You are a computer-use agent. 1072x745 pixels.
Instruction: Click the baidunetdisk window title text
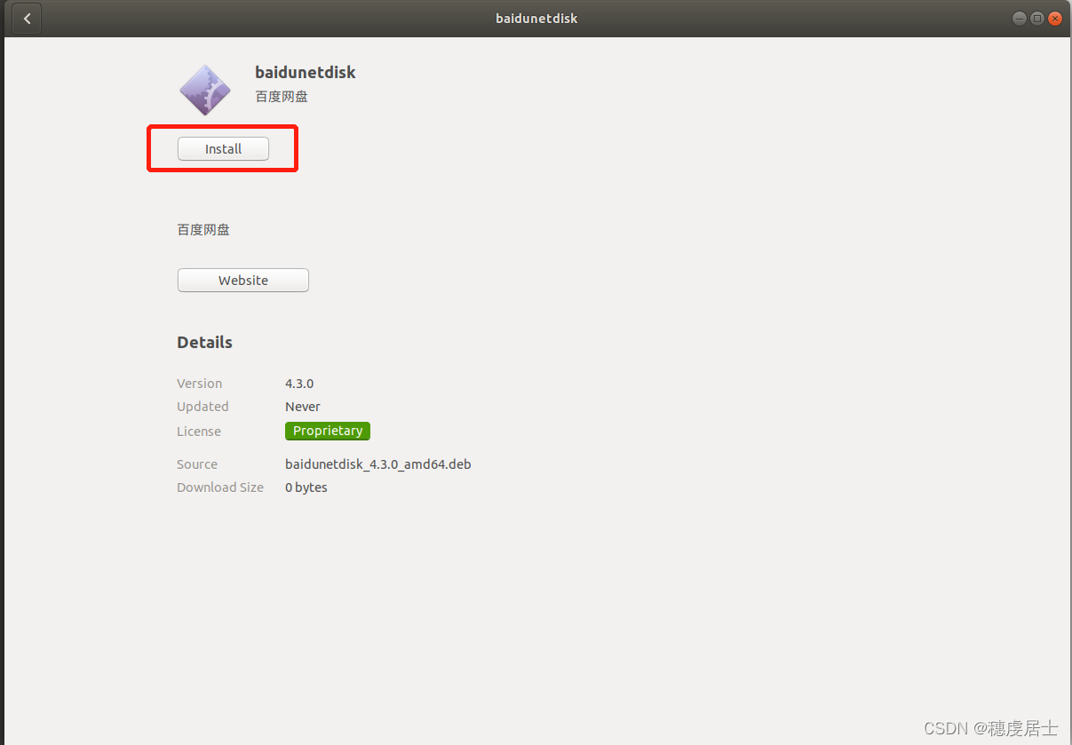click(x=536, y=19)
